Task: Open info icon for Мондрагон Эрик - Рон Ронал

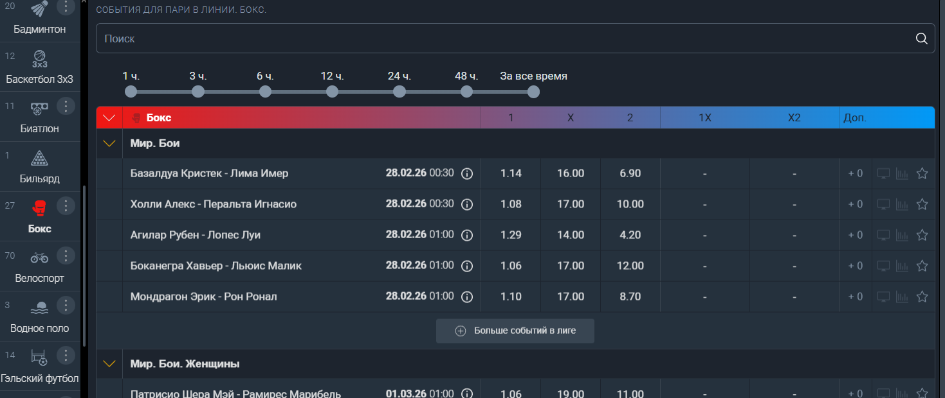Action: click(x=467, y=297)
